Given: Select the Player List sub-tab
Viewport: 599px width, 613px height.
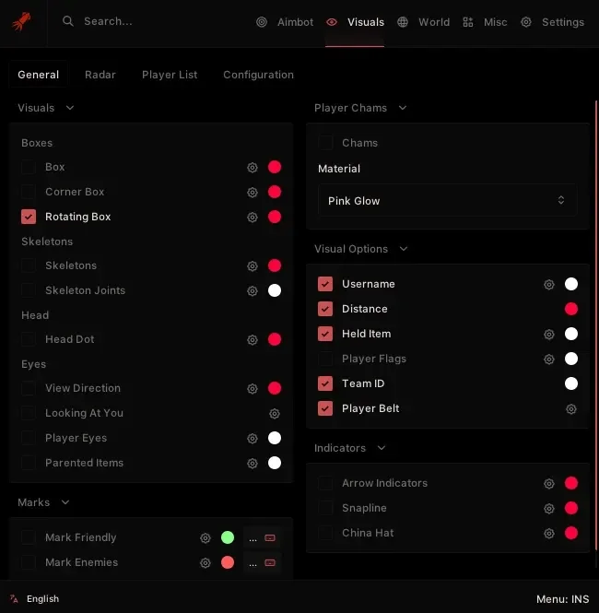Looking at the screenshot, I should pyautogui.click(x=170, y=75).
